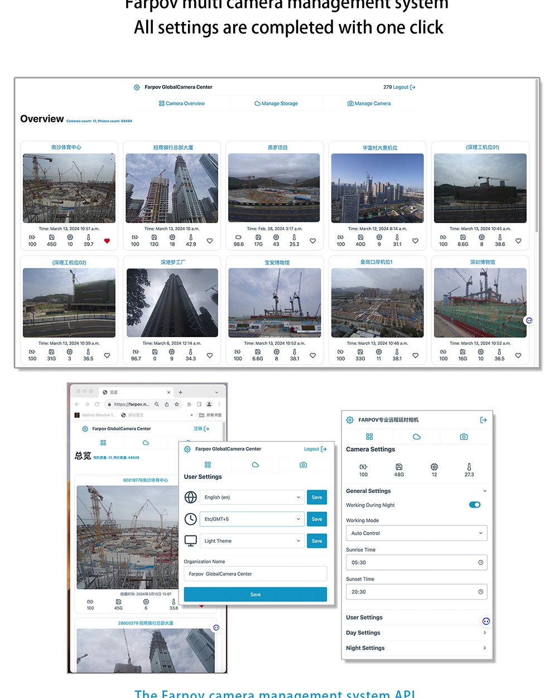Click the browser reload icon

click(97, 404)
